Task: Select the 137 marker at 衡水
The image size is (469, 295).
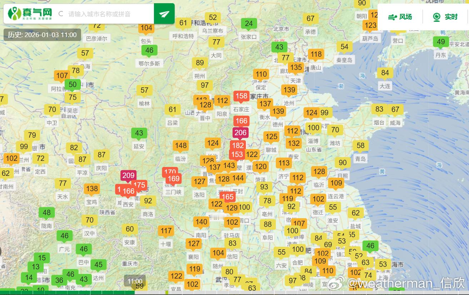Action: (265, 104)
